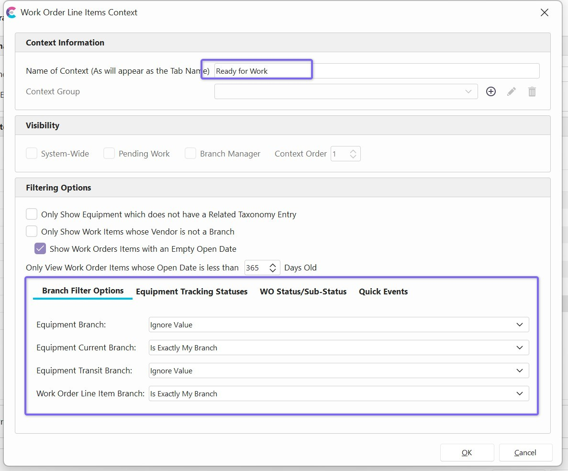Open the WO Status/Sub-Status tab
The width and height of the screenshot is (568, 471).
pyautogui.click(x=303, y=292)
